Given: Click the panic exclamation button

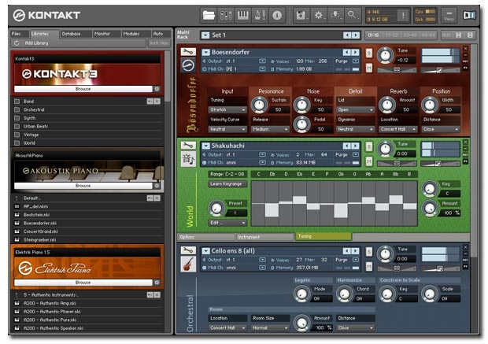Looking at the screenshot, I should [403, 15].
